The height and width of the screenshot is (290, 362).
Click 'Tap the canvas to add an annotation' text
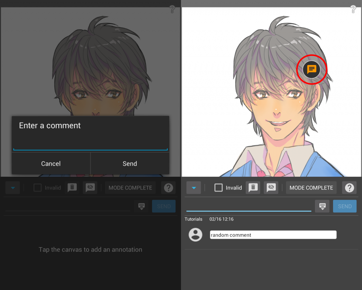[90, 250]
